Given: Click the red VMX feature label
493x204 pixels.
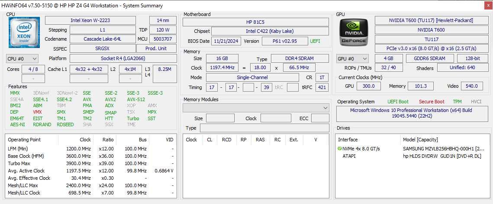Looking at the screenshot, I should point(37,112).
